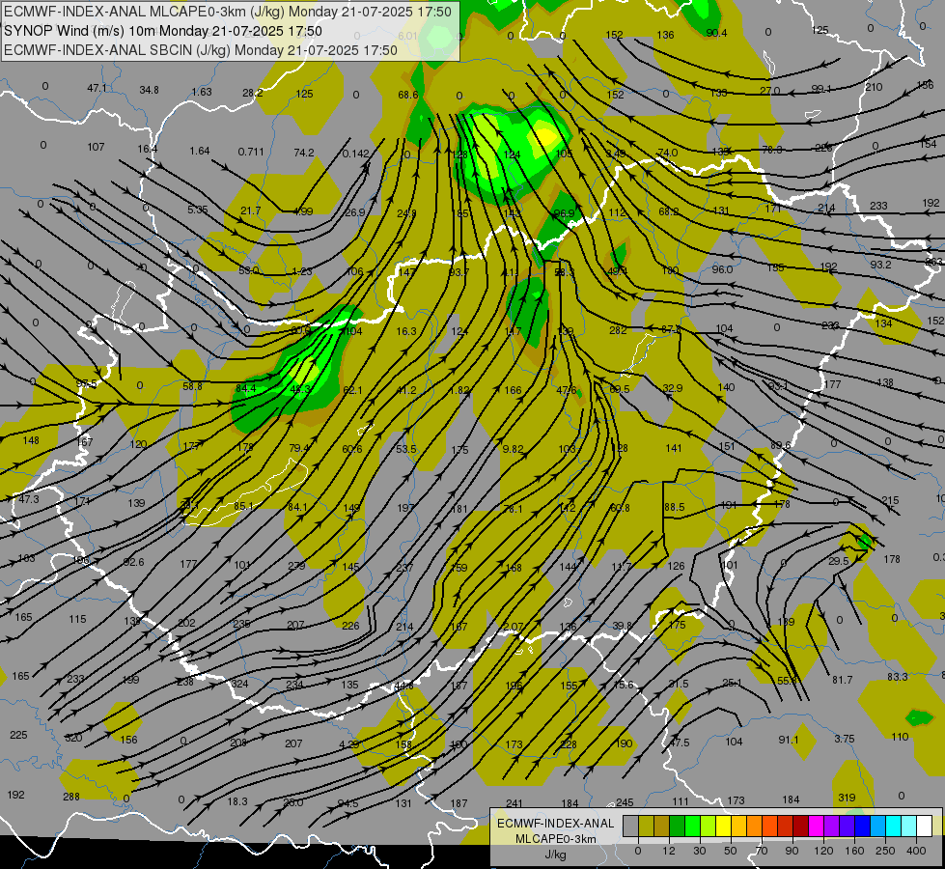Select the white legend swatch
The image size is (945, 869).
pyautogui.click(x=925, y=826)
